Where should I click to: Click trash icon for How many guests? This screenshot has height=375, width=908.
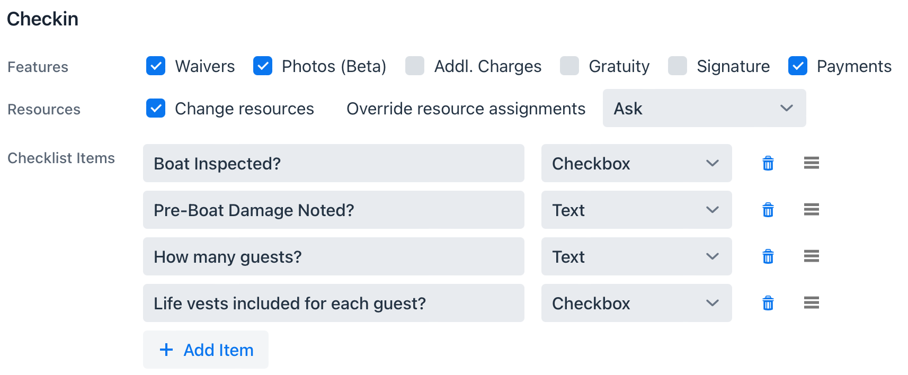point(768,256)
